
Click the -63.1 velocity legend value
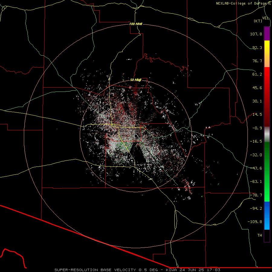click(x=256, y=182)
